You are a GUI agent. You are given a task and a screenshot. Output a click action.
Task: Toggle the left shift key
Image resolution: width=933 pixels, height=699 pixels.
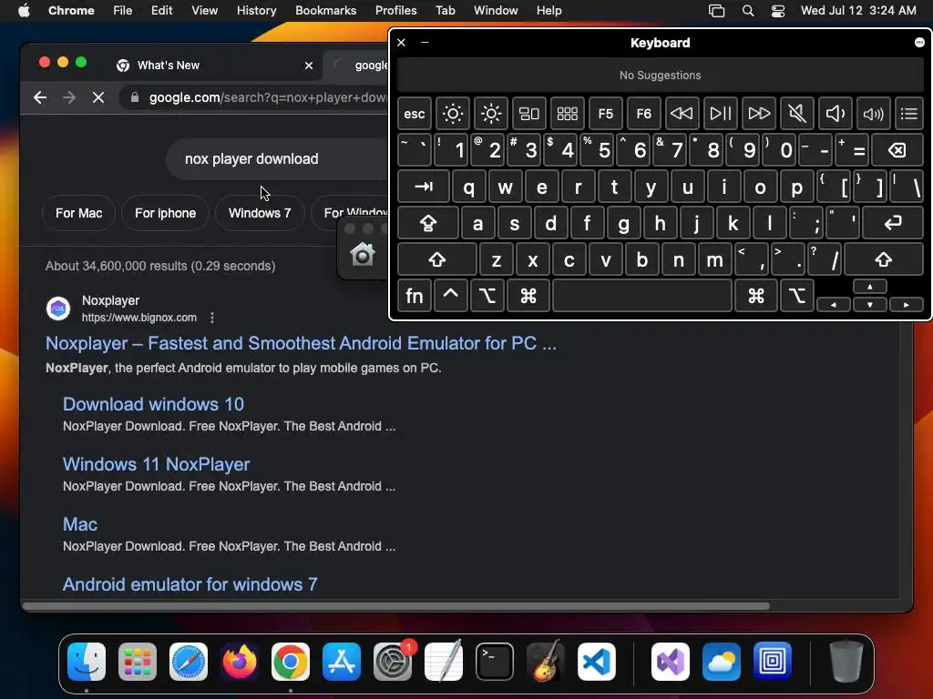coord(436,259)
